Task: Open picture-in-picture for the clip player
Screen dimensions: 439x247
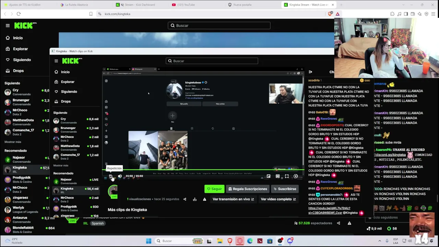Action: [x=269, y=176]
